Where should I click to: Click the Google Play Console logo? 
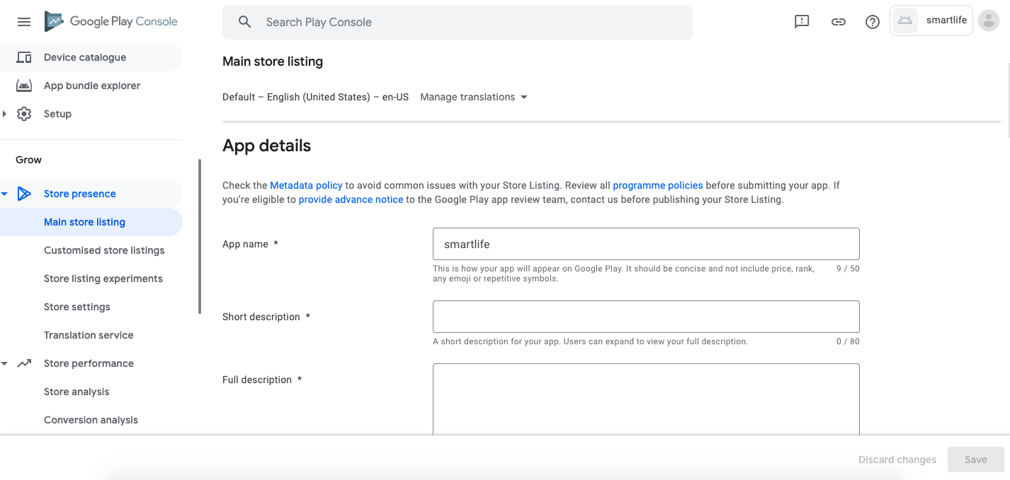tap(111, 21)
